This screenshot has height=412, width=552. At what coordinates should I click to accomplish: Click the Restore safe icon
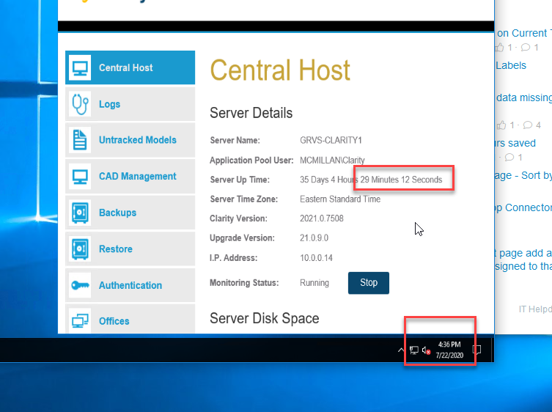(79, 249)
